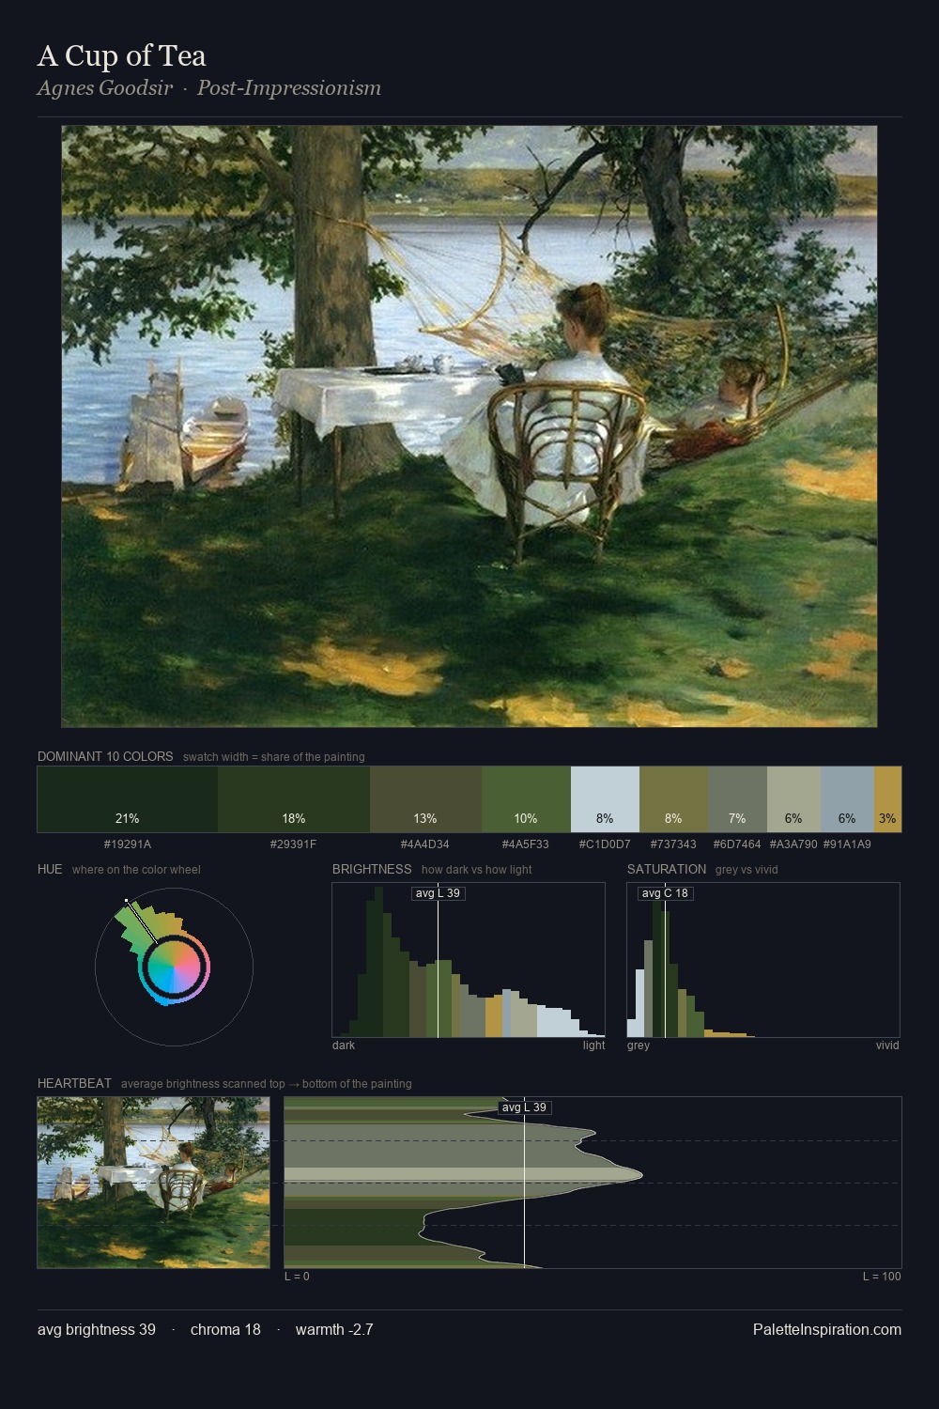Click the hex code #4A4D34 text
Viewport: 939px width, 1409px height.
[425, 844]
